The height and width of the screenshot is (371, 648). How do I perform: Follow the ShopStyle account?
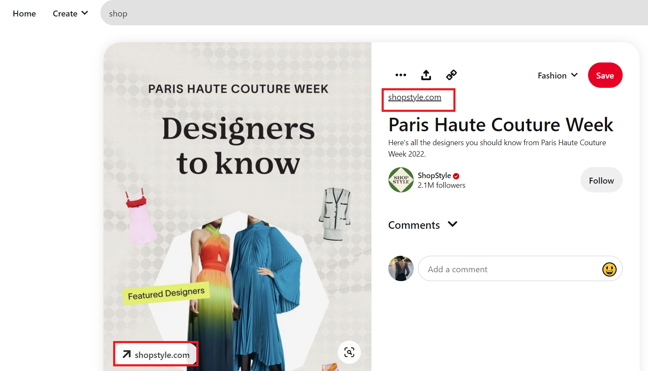tap(601, 180)
